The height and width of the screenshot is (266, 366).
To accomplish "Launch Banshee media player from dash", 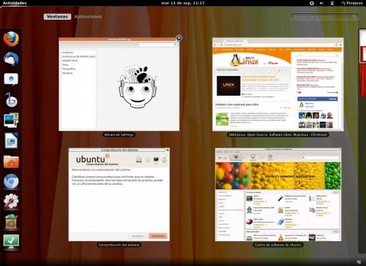I will click(11, 99).
